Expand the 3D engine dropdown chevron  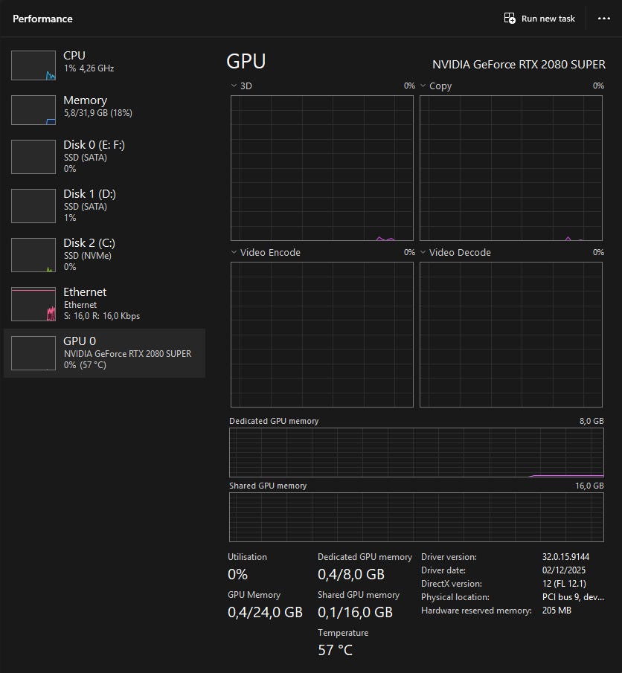pyautogui.click(x=234, y=86)
